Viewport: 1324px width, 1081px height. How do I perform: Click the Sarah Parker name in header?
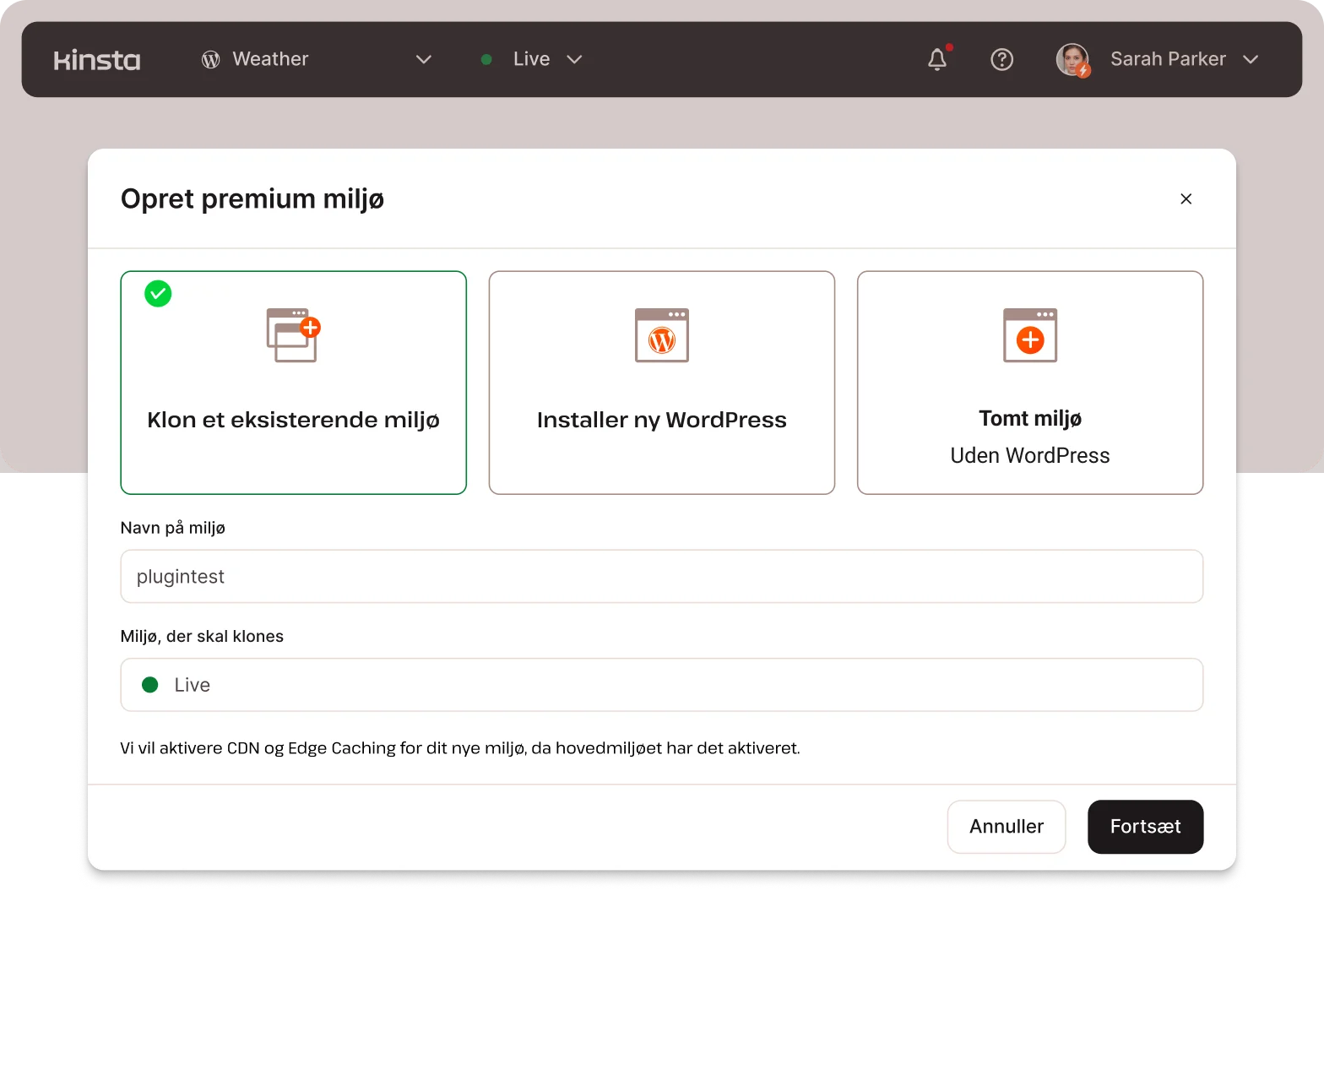(1167, 59)
